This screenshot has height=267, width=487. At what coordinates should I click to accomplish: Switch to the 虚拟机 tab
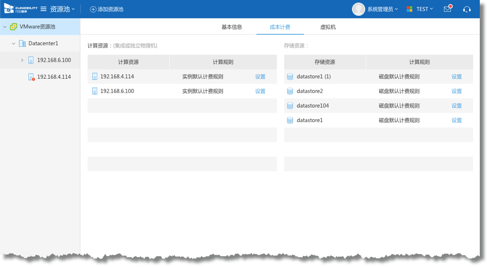point(328,27)
